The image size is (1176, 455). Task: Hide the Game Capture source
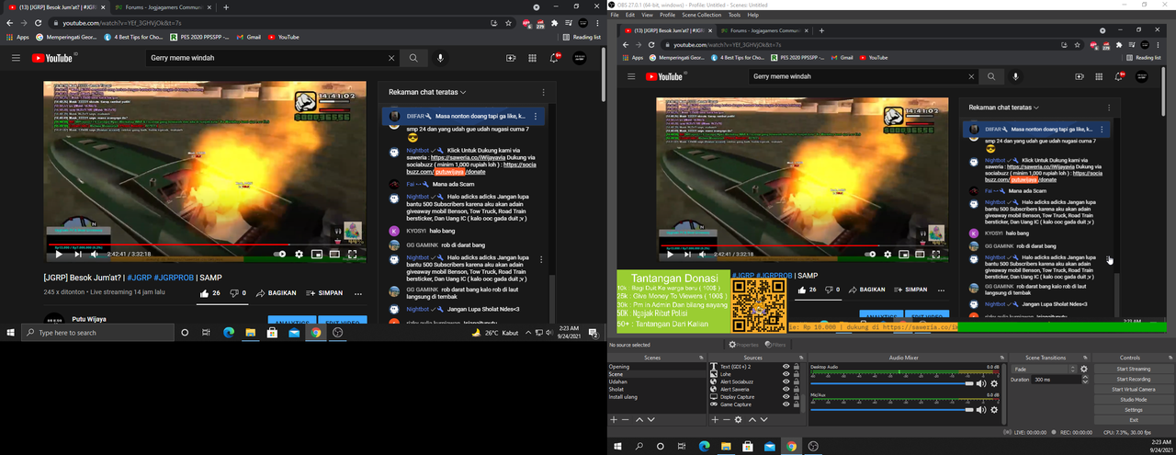[x=786, y=404]
